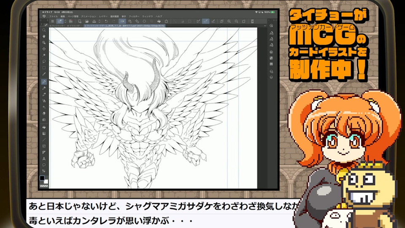405x228 pixels.
Task: Open the ヘルプ menu
Action: [x=159, y=16]
